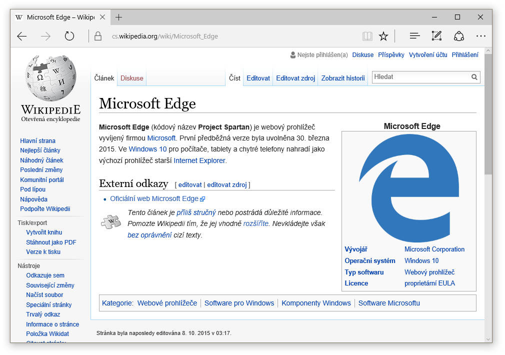Click Trvalý odkaz link
The image size is (505, 355).
[43, 314]
